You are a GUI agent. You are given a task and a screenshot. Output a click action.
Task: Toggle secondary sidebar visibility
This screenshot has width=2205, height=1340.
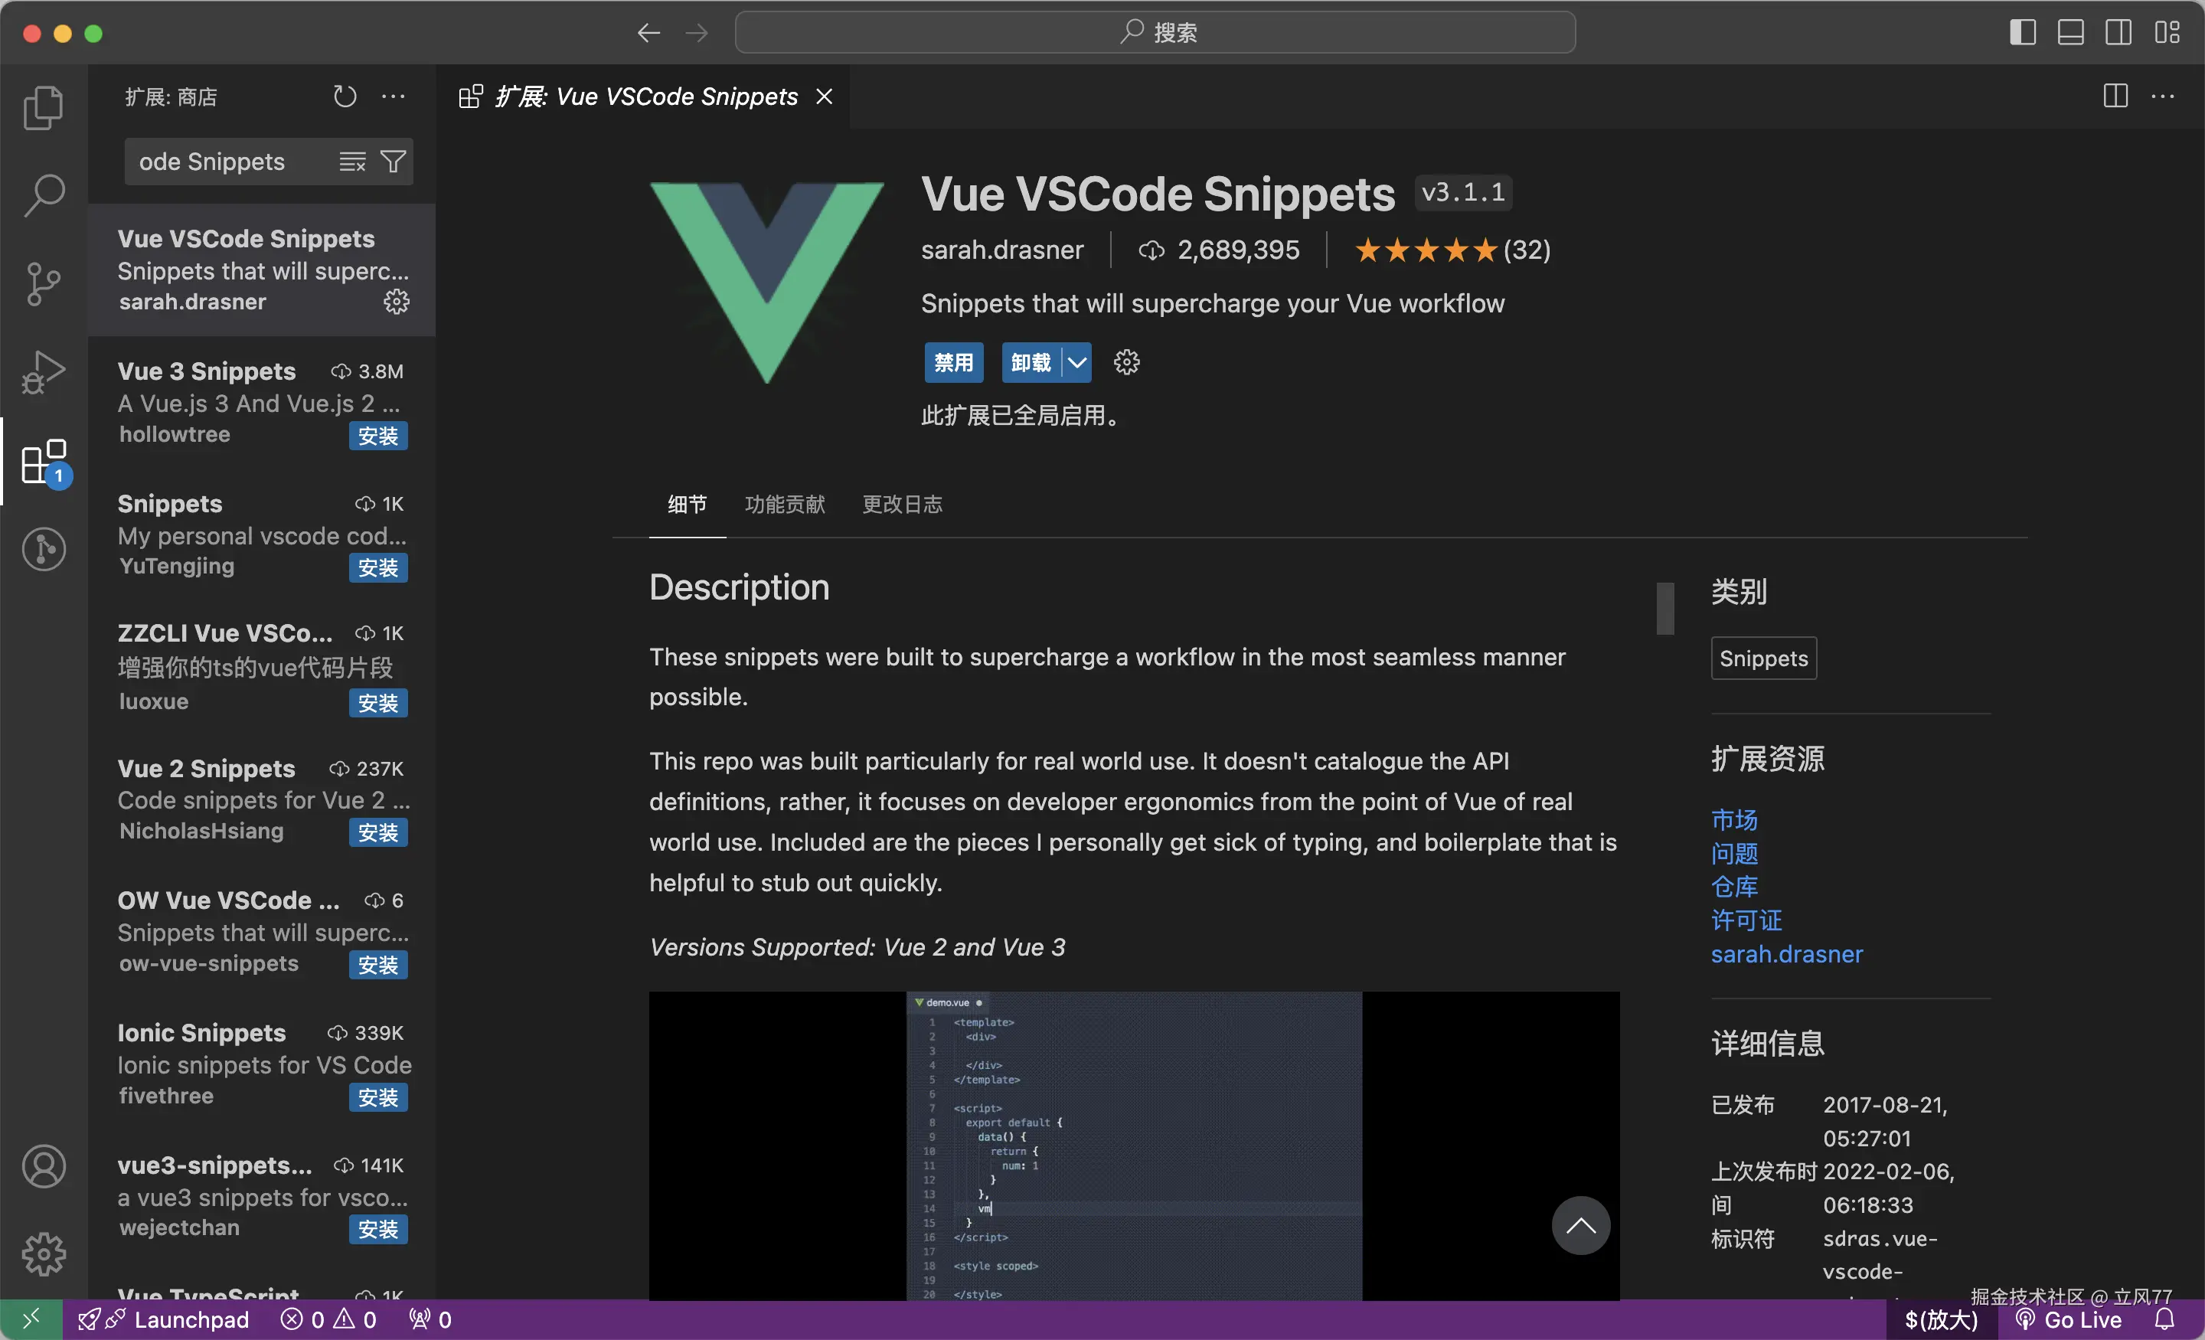[2118, 33]
